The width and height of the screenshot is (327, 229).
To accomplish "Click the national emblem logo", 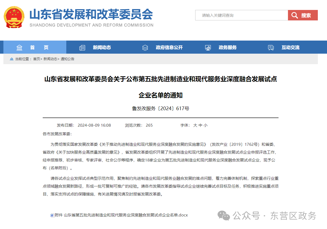I will [x=14, y=17].
